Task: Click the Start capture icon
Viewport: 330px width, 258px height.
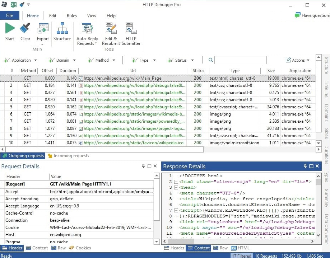Action: pyautogui.click(x=10, y=29)
